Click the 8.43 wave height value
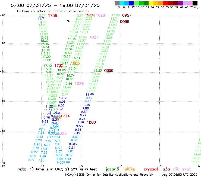This screenshot has width=201, height=177. tap(68, 159)
